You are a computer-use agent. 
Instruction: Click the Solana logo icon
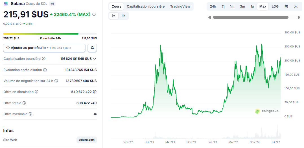click(6, 3)
